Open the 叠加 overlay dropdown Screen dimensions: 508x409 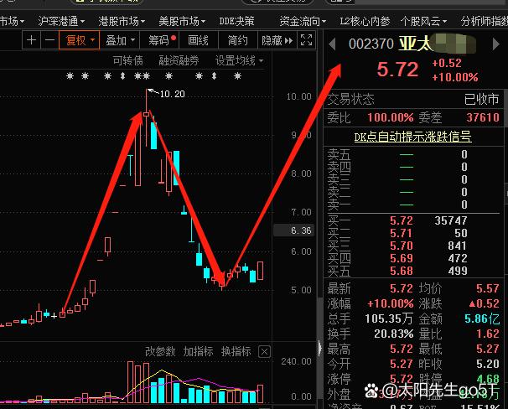[120, 40]
